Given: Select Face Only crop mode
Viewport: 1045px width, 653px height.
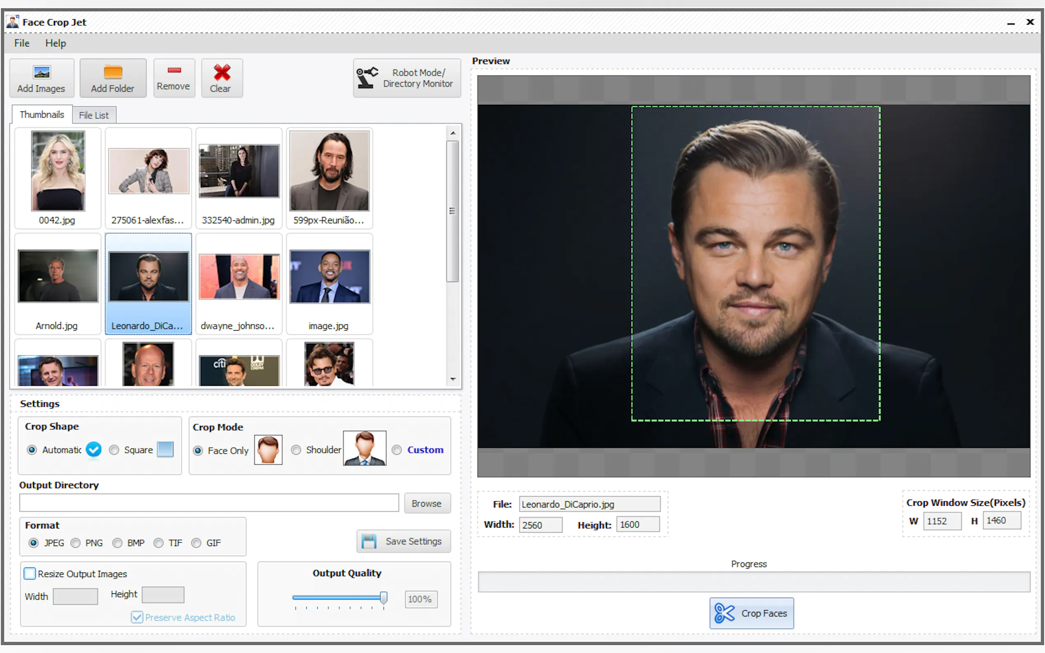Looking at the screenshot, I should pos(198,450).
